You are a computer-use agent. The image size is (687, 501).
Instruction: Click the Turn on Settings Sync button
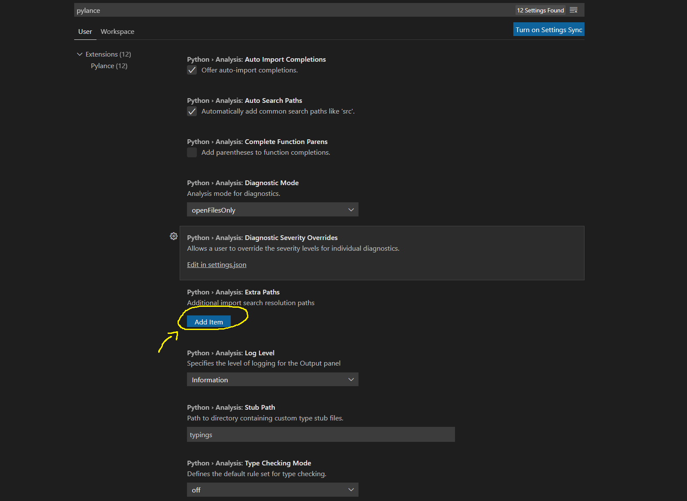(x=548, y=29)
